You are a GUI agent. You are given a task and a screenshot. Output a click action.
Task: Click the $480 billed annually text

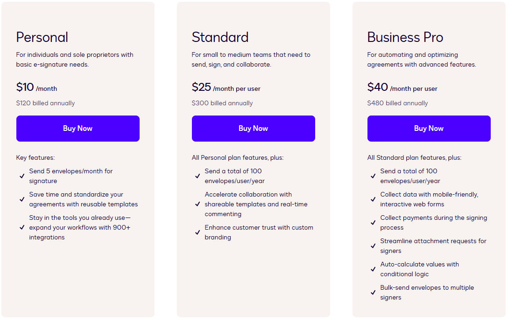[x=397, y=103]
